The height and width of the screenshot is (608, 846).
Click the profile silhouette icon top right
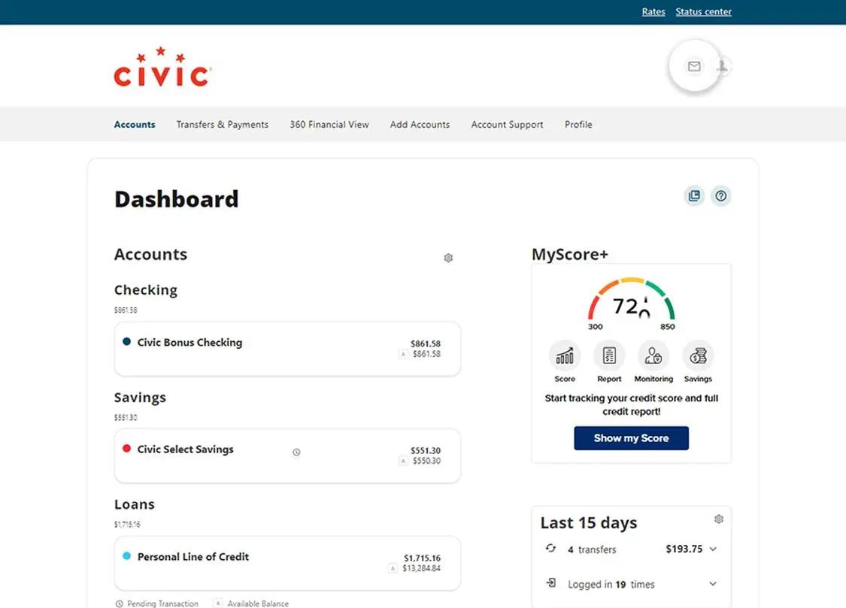(x=721, y=66)
